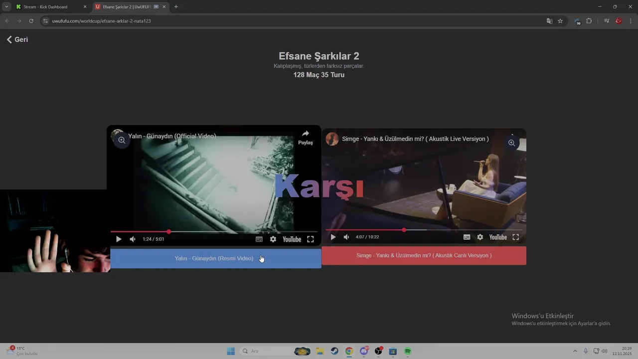Open the Chrome profile avatar
The height and width of the screenshot is (359, 638).
pos(619,21)
